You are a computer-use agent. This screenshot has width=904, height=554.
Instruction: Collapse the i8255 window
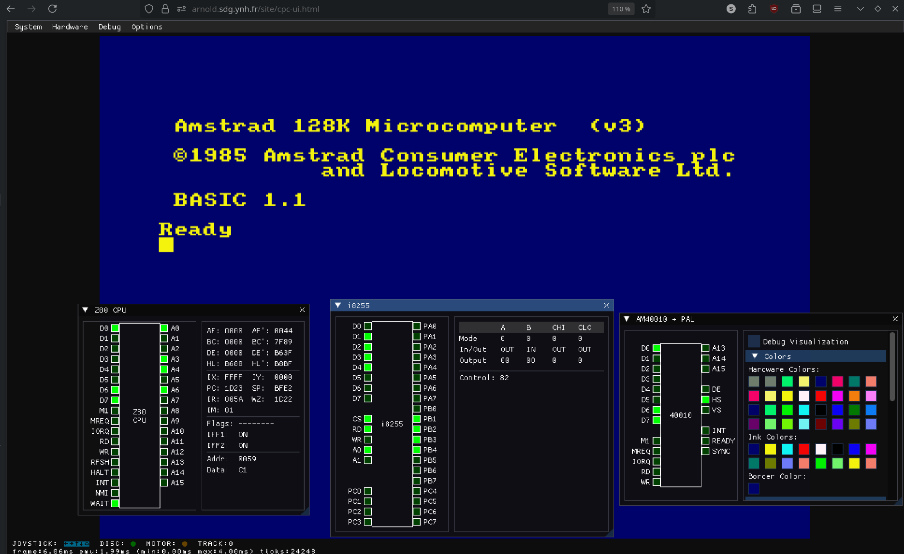[x=338, y=305]
